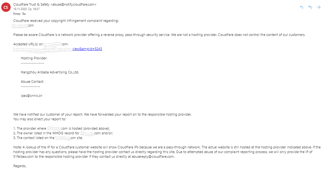Click the Forward arrow icon

point(319,7)
